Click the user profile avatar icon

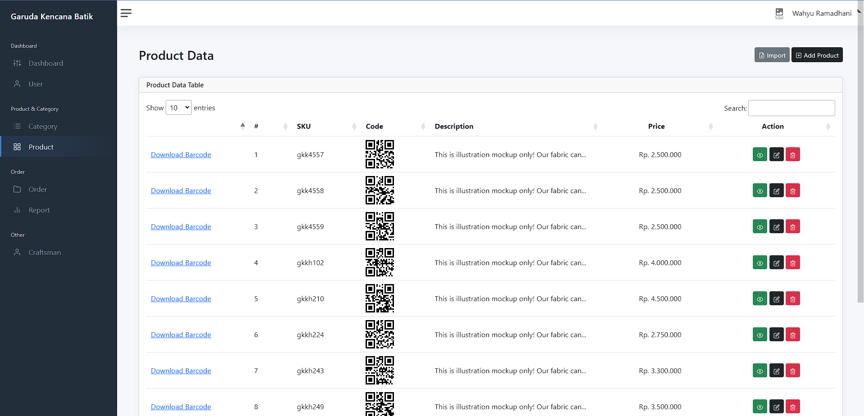(x=779, y=14)
